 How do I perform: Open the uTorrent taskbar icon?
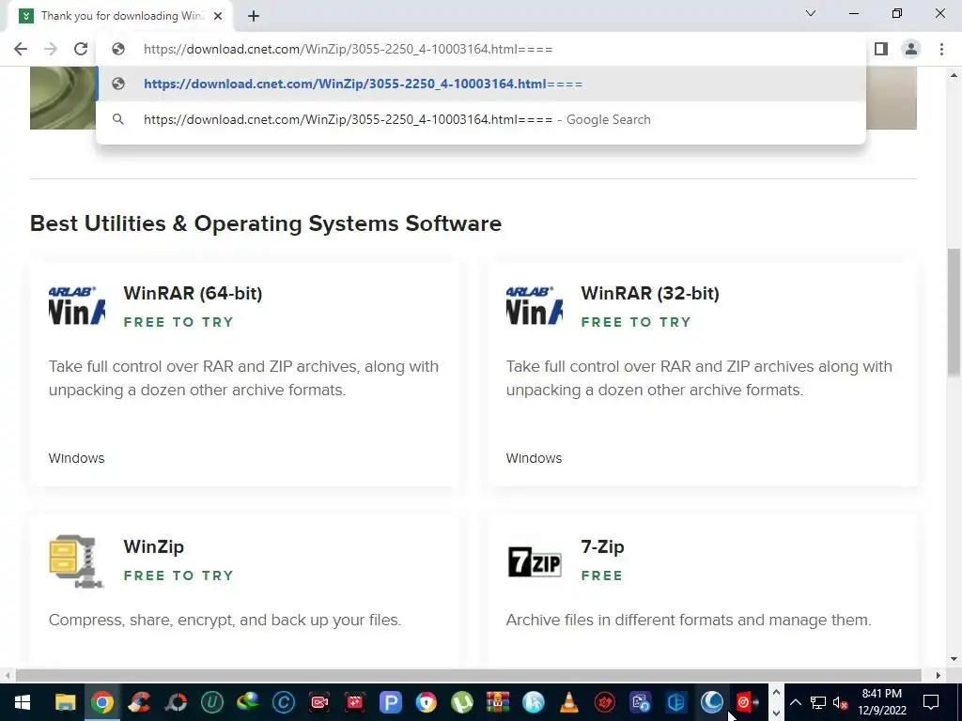pyautogui.click(x=462, y=702)
